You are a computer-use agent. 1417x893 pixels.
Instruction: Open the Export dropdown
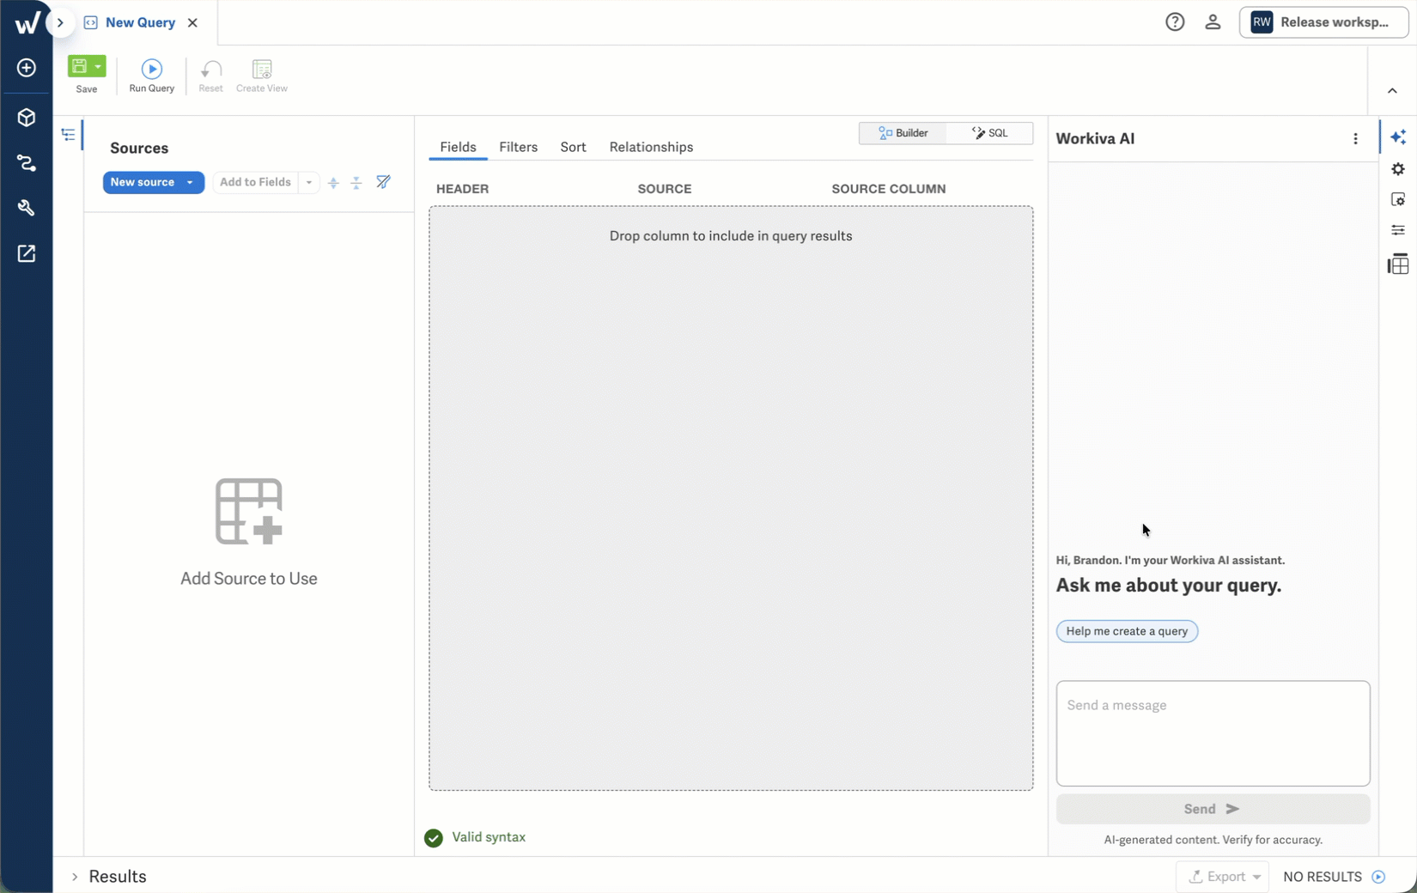click(x=1223, y=877)
